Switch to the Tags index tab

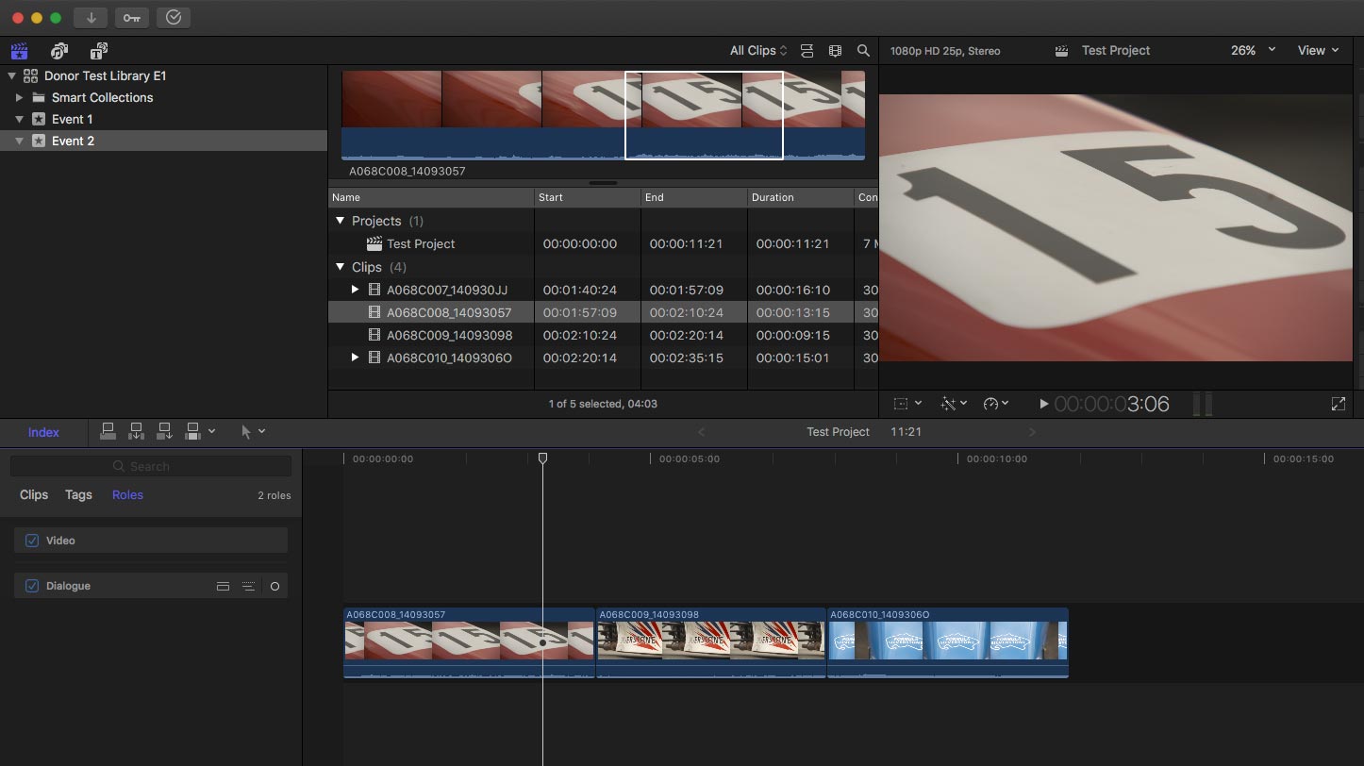78,495
